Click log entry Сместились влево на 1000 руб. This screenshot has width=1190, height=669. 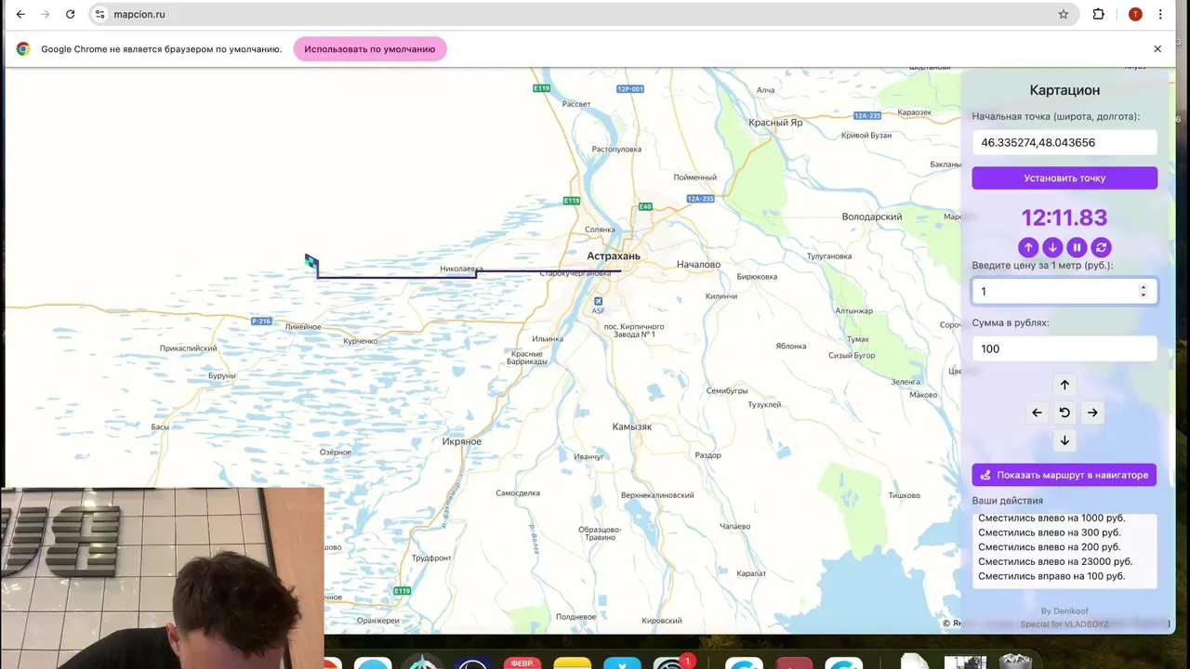tap(1051, 518)
